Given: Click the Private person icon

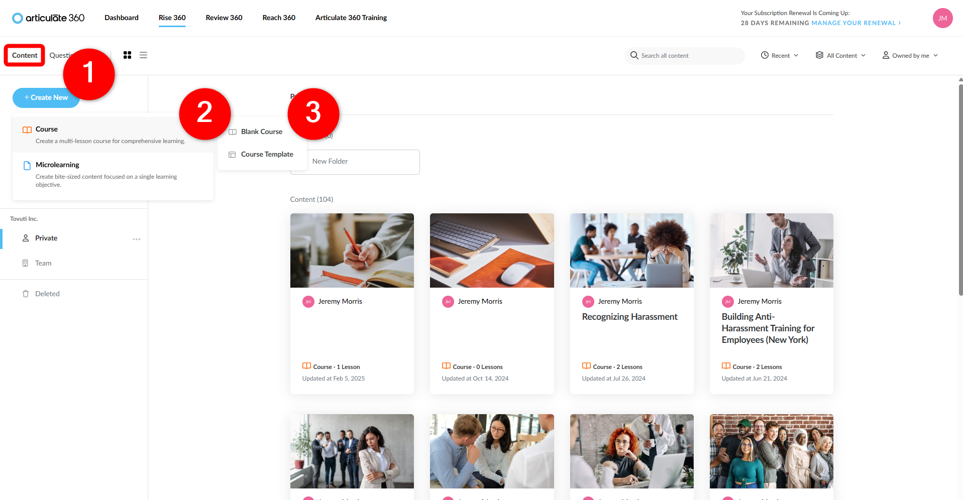Looking at the screenshot, I should [x=26, y=238].
